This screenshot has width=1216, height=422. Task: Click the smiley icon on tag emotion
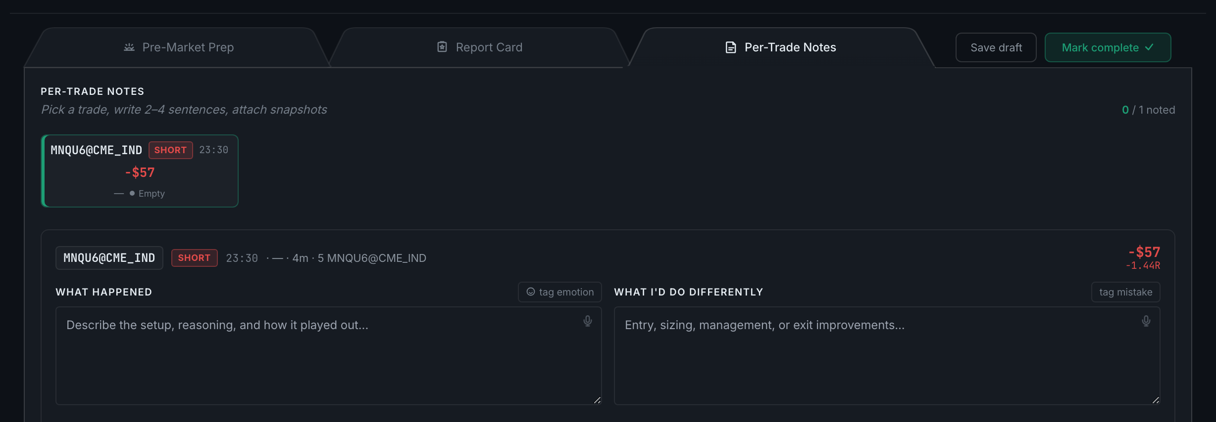pos(531,292)
